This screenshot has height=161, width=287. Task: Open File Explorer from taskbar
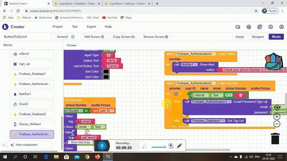(x=56, y=157)
